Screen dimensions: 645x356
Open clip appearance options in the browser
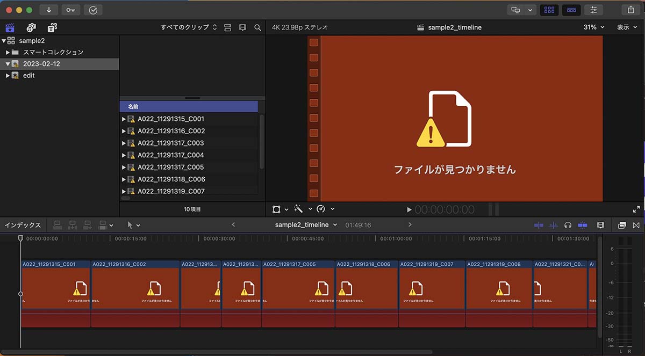click(x=242, y=27)
